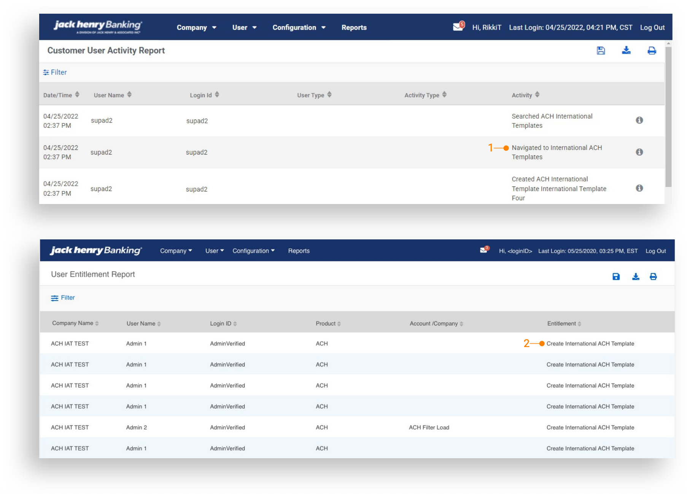Print the Customer User Activity Report
The image size is (687, 494).
click(x=652, y=51)
